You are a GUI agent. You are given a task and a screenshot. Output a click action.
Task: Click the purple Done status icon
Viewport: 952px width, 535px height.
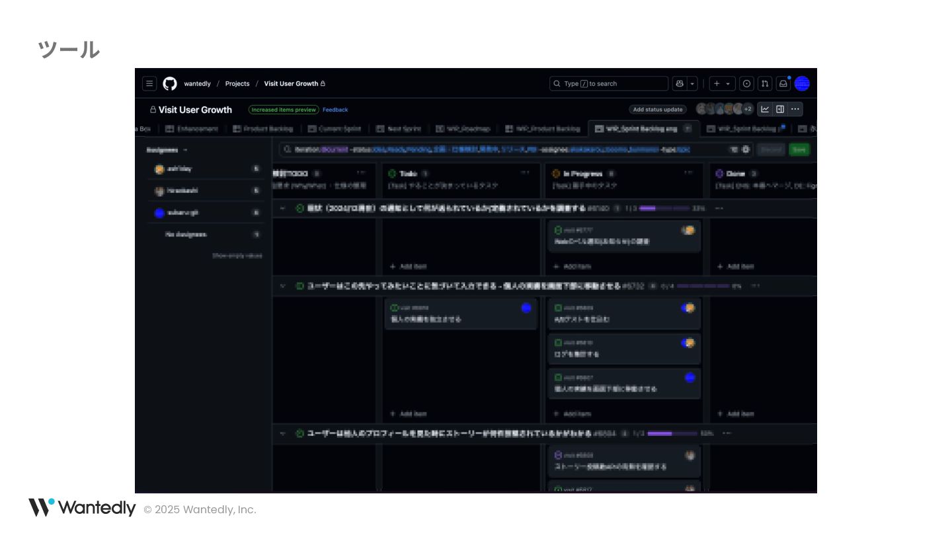pos(719,174)
